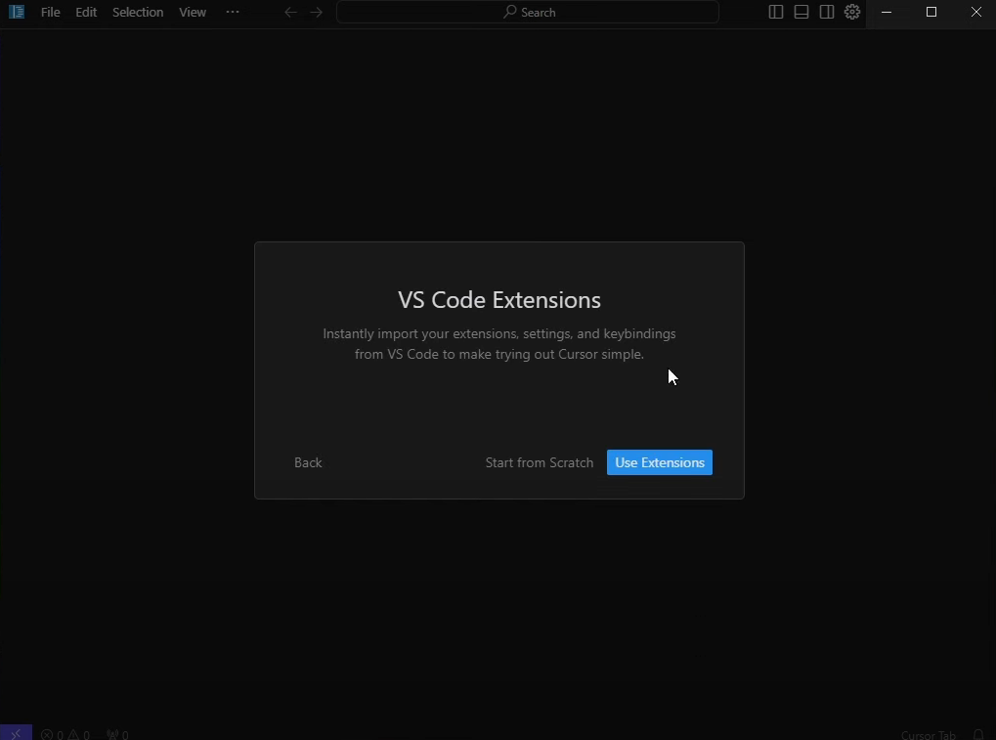Open the Selection menu
The height and width of the screenshot is (740, 996).
click(x=138, y=12)
